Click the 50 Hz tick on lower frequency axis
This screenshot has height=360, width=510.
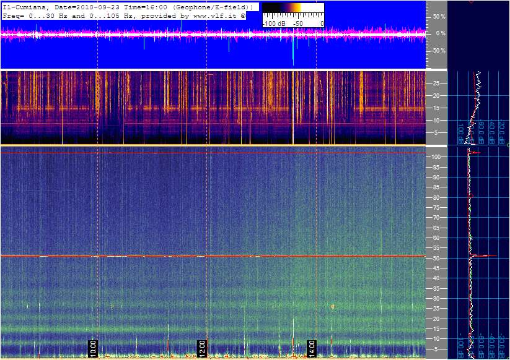(x=436, y=258)
